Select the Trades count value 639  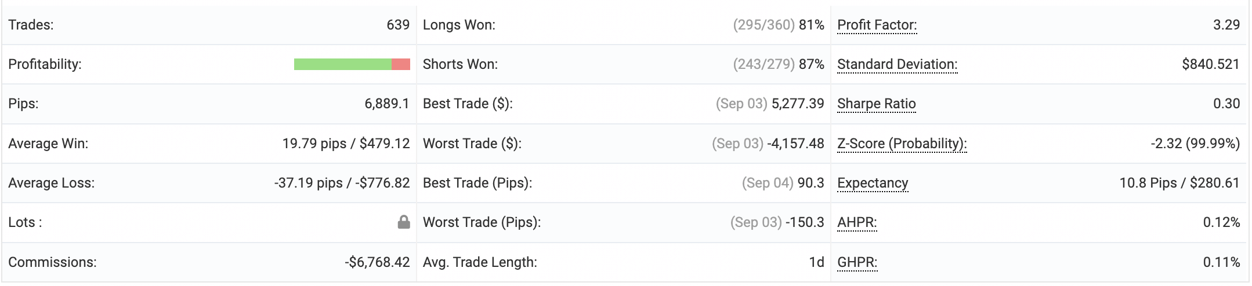pyautogui.click(x=398, y=25)
